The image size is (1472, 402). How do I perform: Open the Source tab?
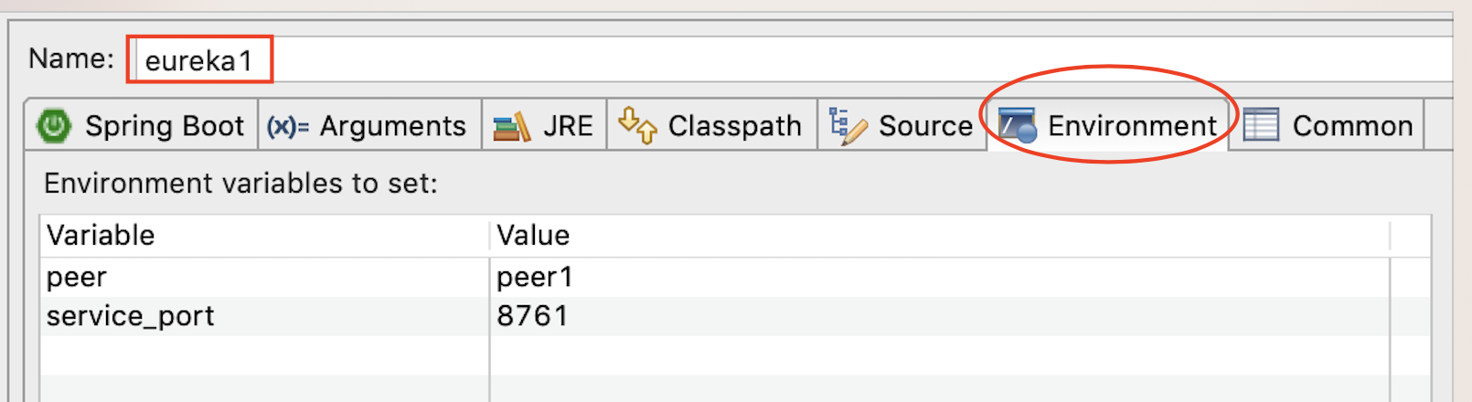[x=901, y=125]
